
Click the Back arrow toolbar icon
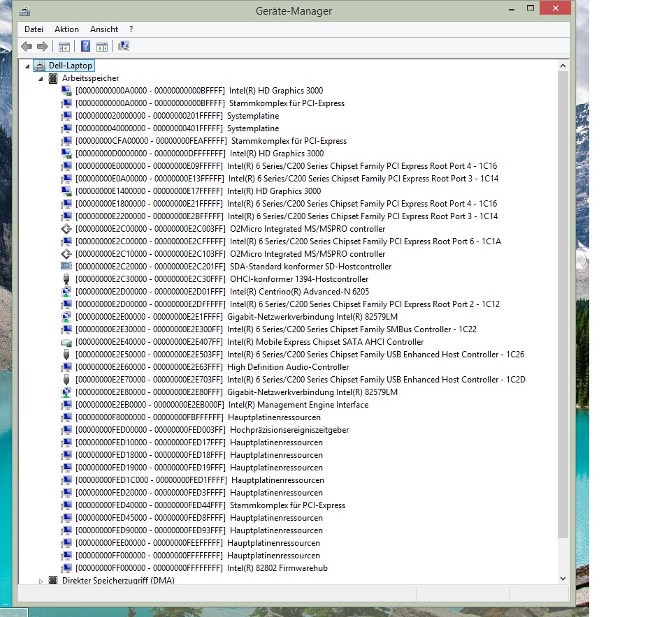27,46
